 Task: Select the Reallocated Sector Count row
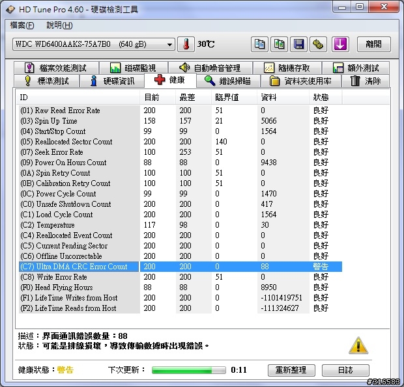(x=180, y=142)
